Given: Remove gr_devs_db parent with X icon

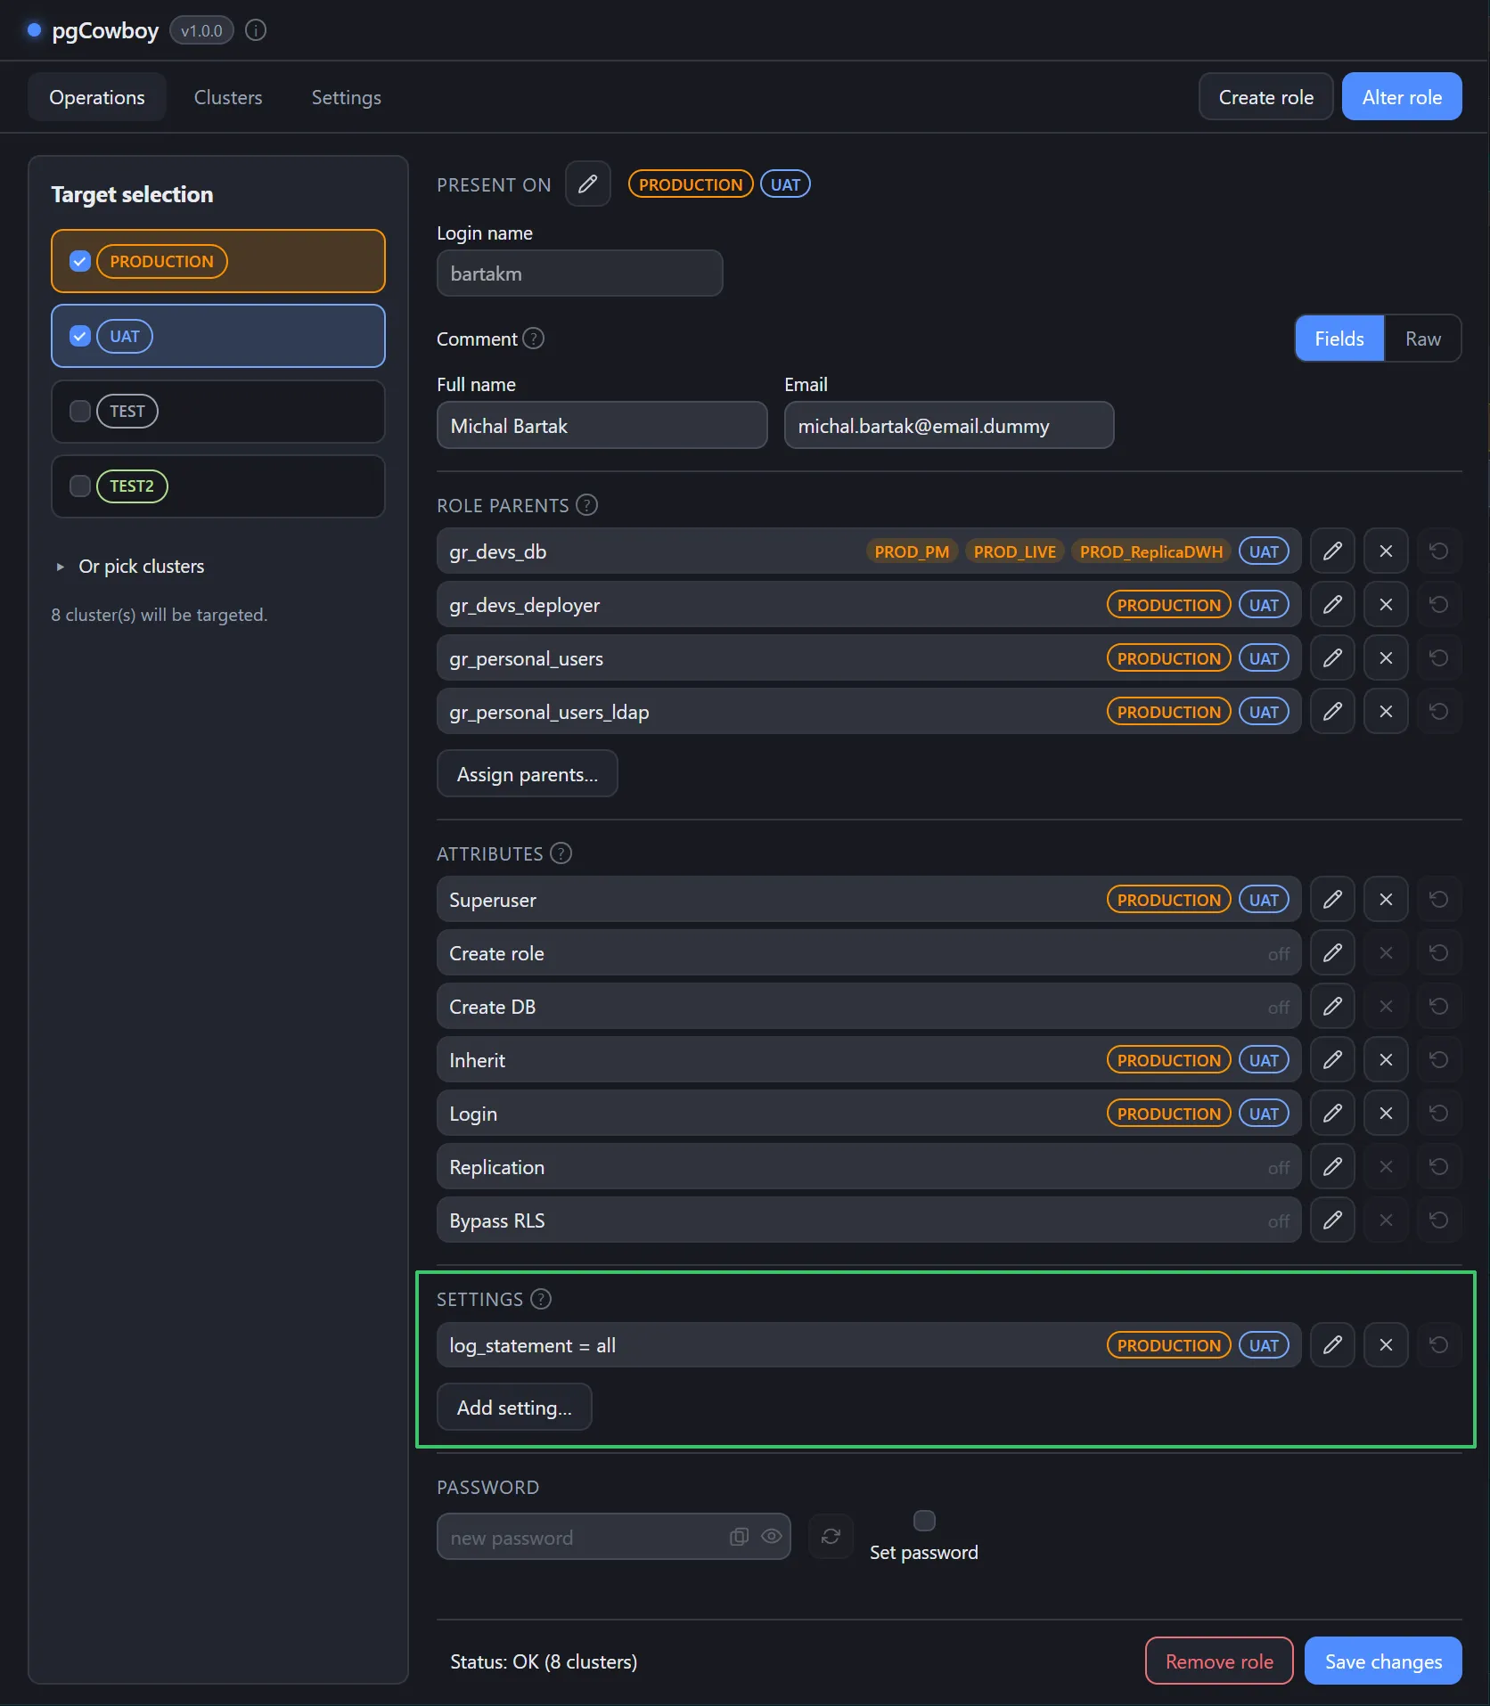Looking at the screenshot, I should 1386,551.
